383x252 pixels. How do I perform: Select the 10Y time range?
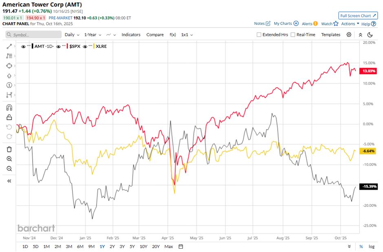click(x=143, y=247)
